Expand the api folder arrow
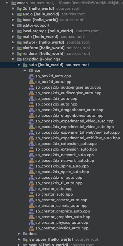The image size is (123, 246). [x=25, y=71]
